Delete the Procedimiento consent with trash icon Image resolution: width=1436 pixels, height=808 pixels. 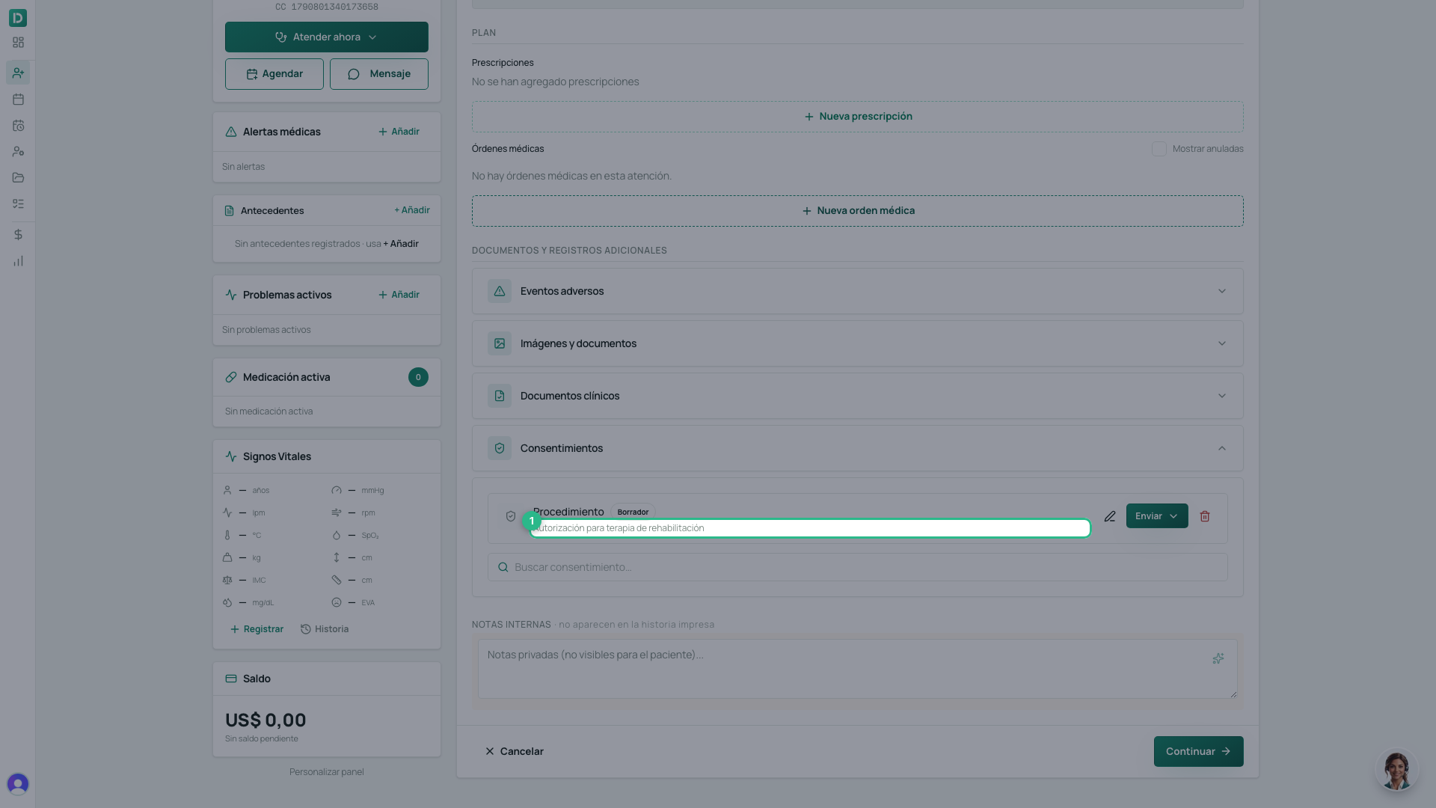[x=1205, y=516]
